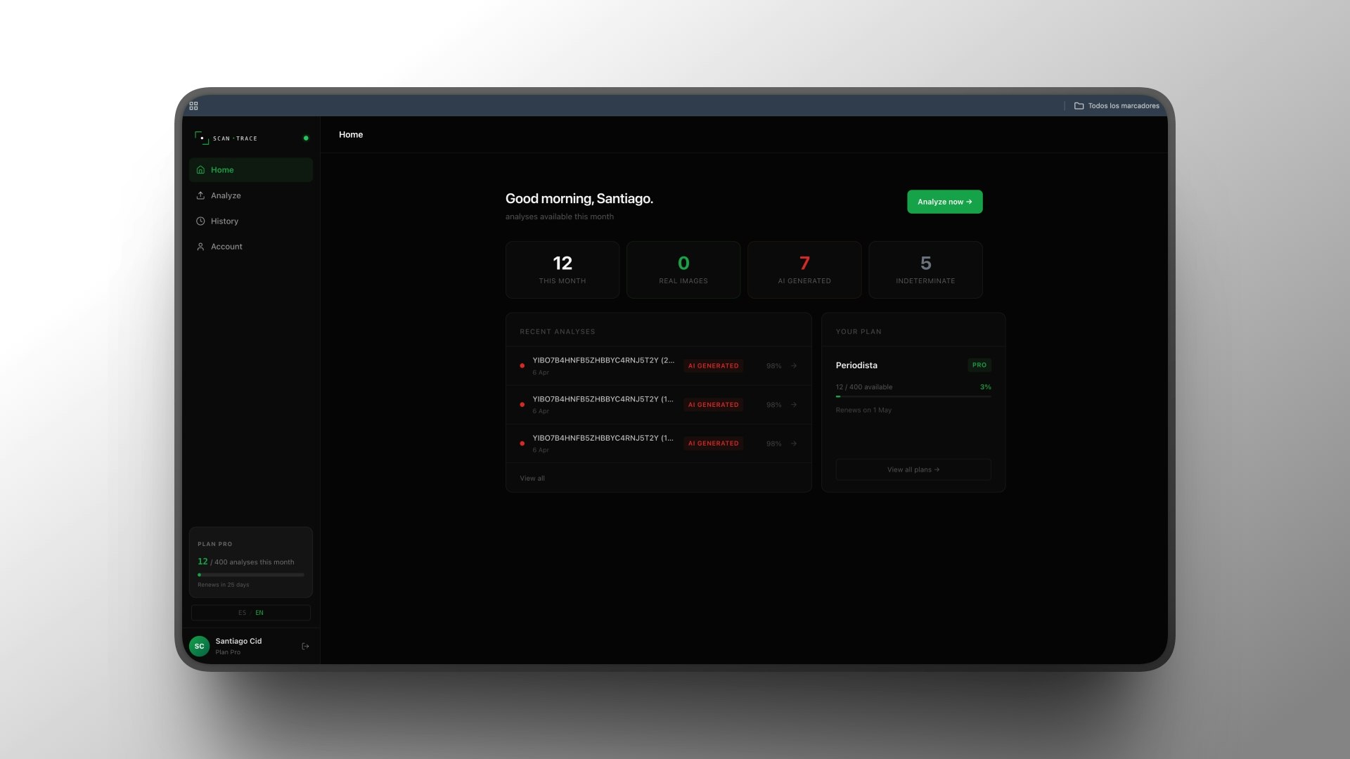The width and height of the screenshot is (1350, 759).
Task: Open the first AI Generated analysis via its arrow
Action: click(x=793, y=365)
